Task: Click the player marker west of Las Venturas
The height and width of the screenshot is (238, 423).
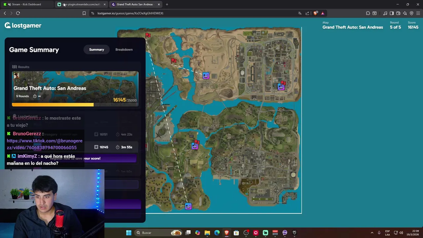Action: (206, 76)
